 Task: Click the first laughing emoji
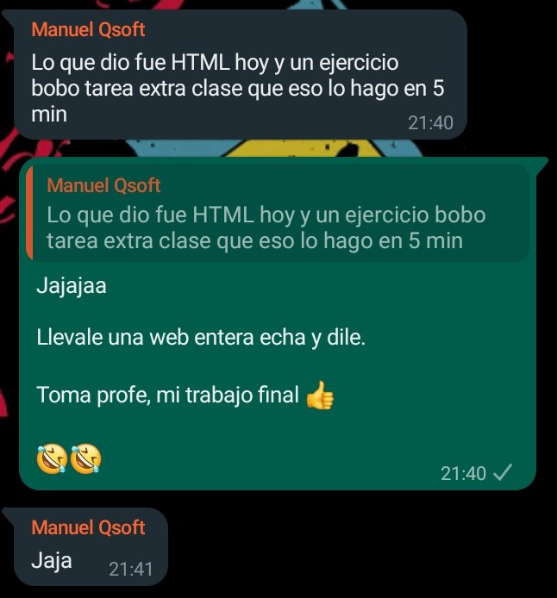click(53, 458)
